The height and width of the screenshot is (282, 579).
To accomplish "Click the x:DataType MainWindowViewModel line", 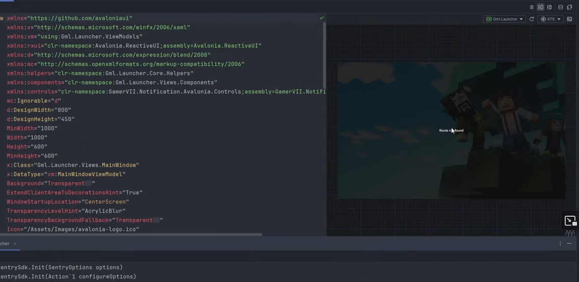I will (66, 174).
